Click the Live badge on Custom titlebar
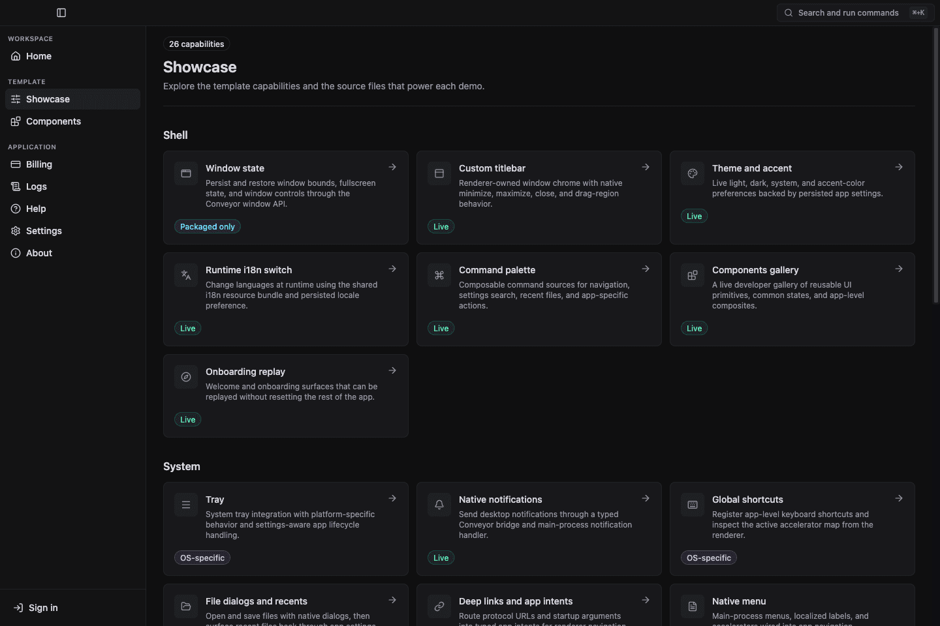This screenshot has width=940, height=626. point(441,226)
